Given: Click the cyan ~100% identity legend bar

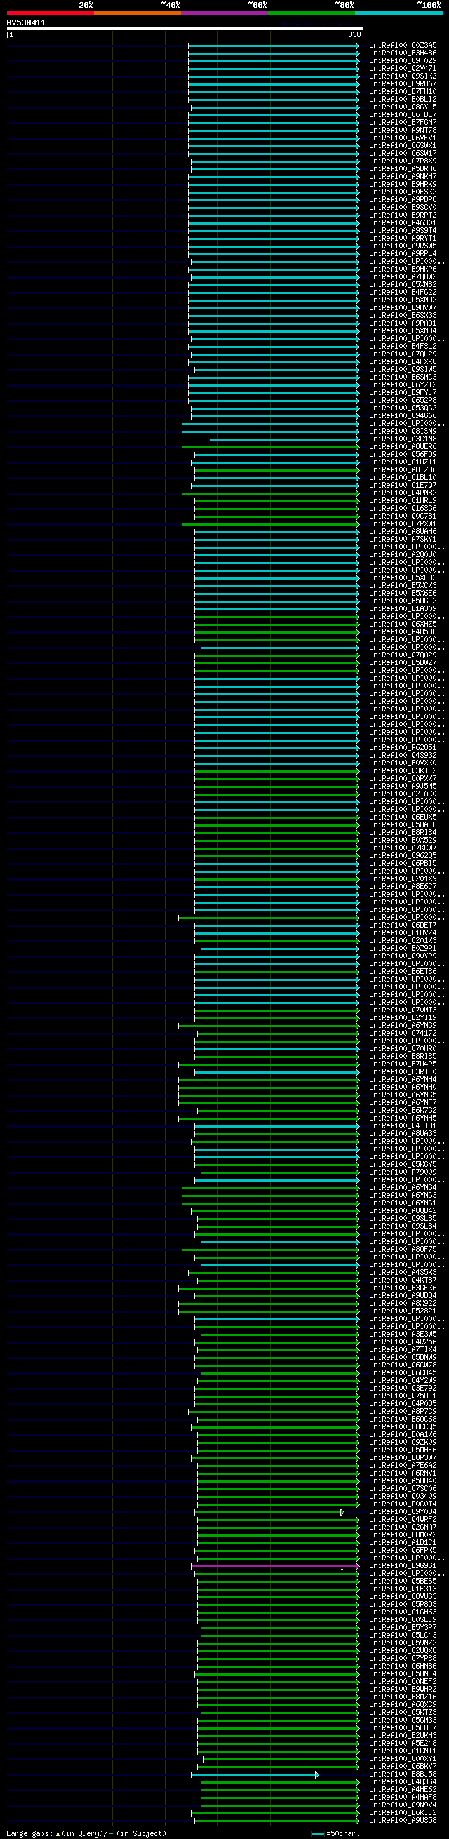Looking at the screenshot, I should click(x=398, y=13).
